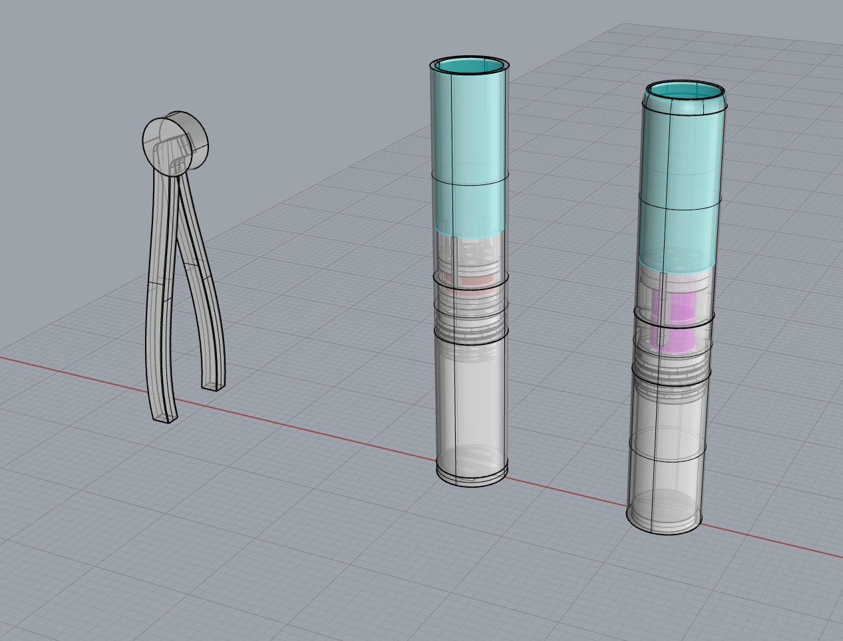
Task: Select the cyan cap of the rightmost tube
Action: point(681,176)
